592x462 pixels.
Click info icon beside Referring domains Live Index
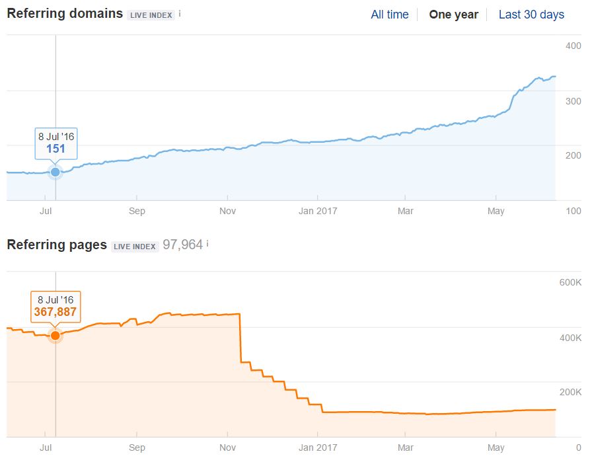(180, 13)
